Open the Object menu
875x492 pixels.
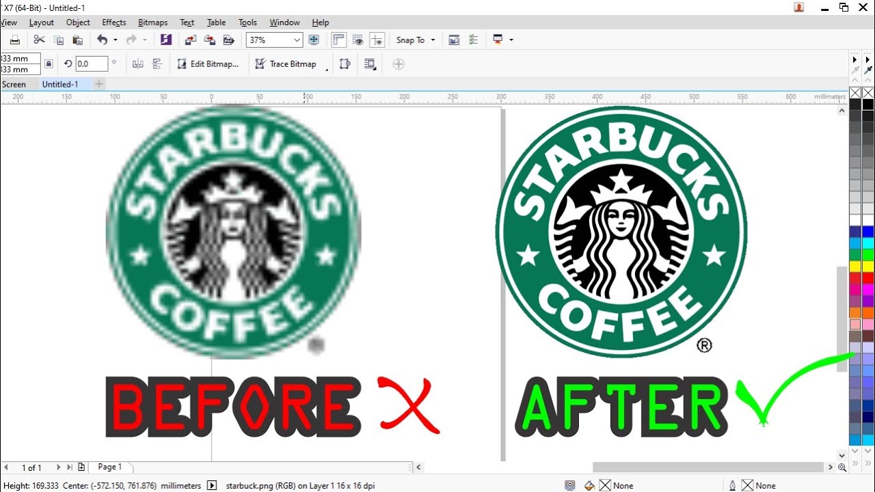78,23
